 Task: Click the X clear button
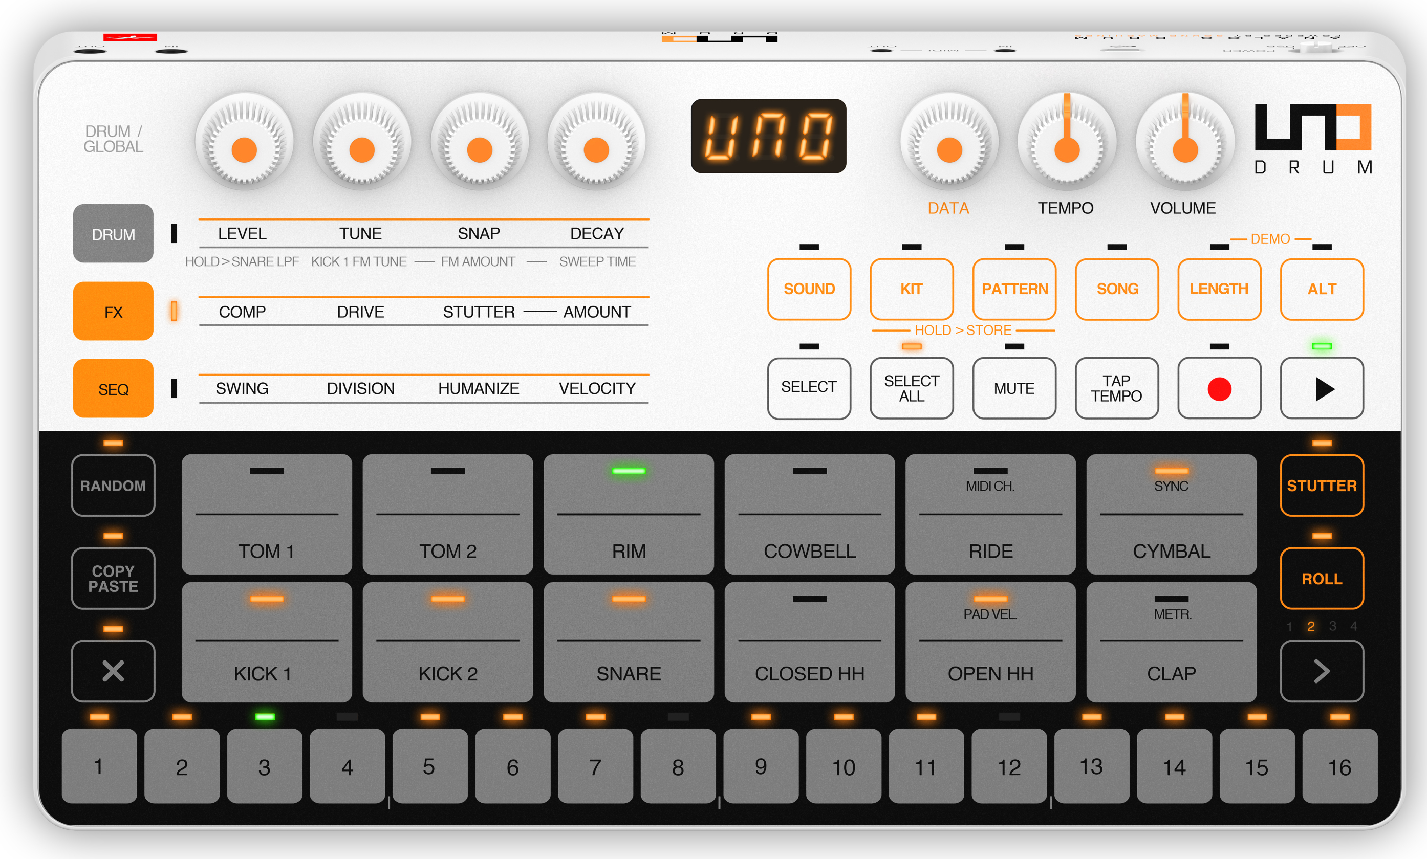(113, 671)
